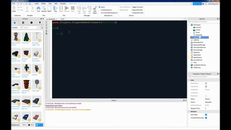Click the Expand All Folds action
The height and width of the screenshot is (130, 231).
(x=137, y=10)
